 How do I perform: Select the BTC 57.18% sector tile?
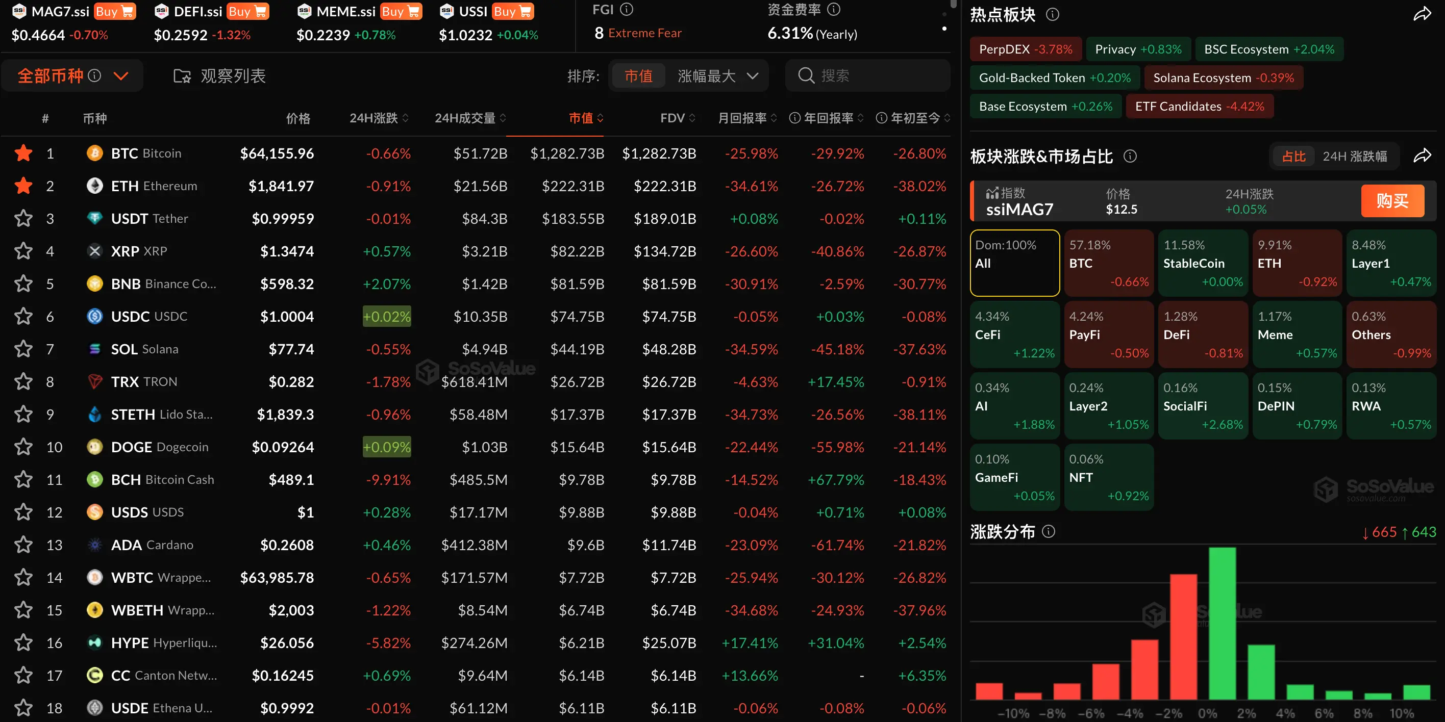tap(1108, 263)
